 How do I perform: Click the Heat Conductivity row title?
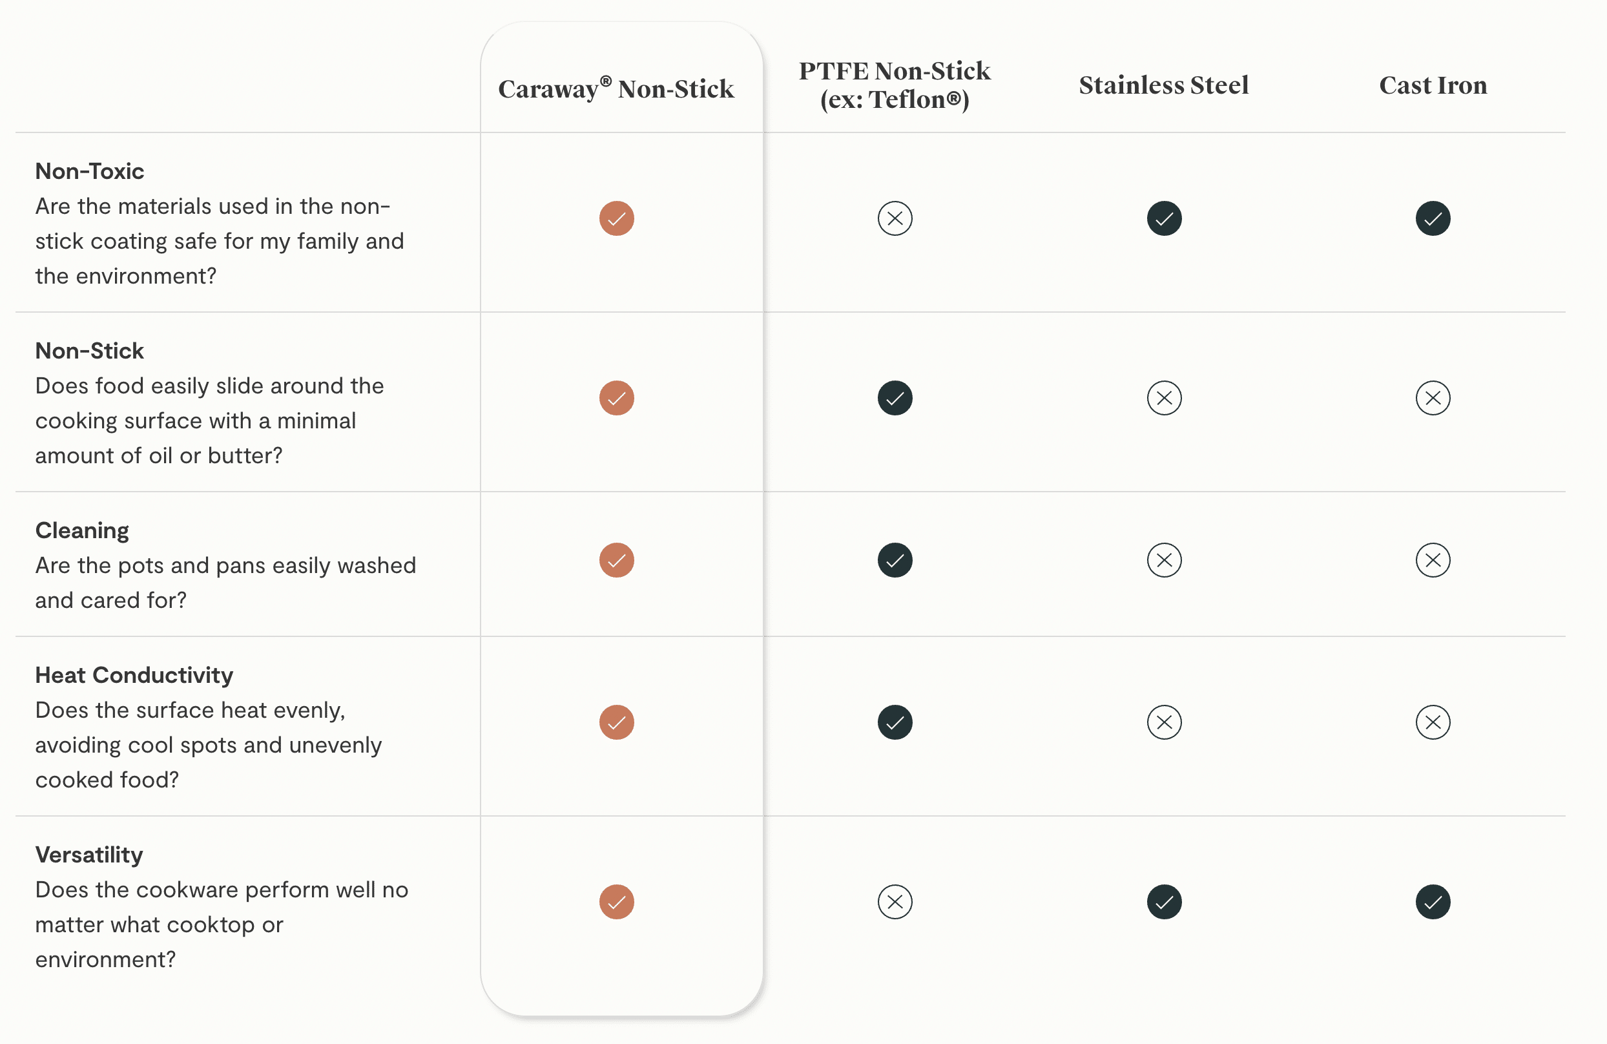pos(134,674)
